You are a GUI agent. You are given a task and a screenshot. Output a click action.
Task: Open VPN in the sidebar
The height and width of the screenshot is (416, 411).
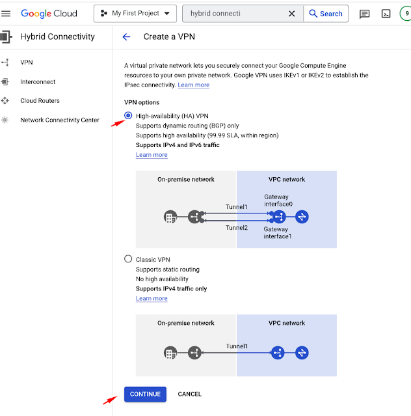(x=27, y=62)
